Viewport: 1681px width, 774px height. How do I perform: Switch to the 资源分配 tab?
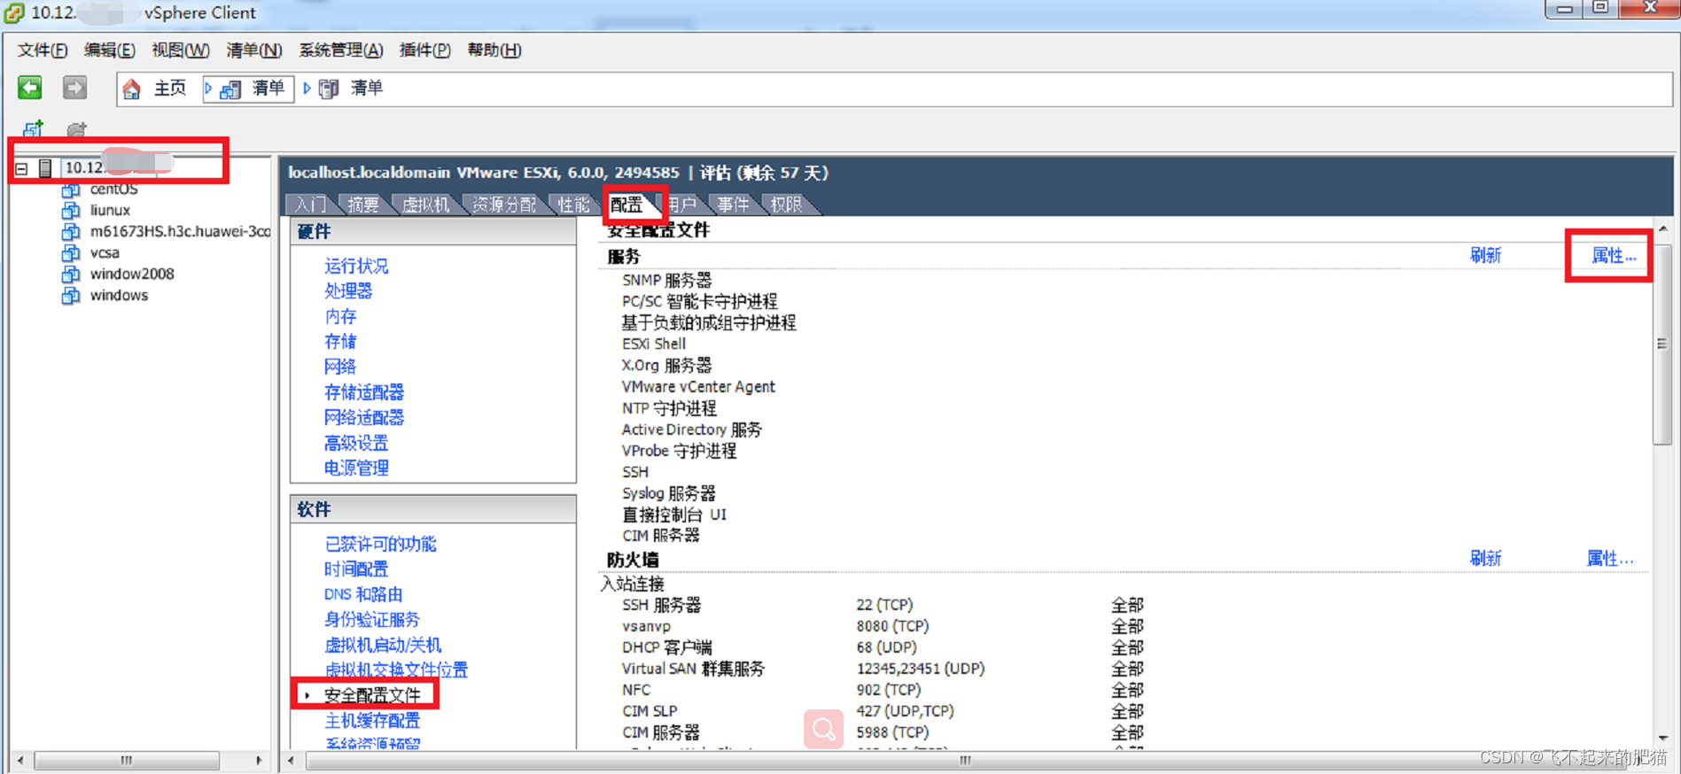pos(504,205)
